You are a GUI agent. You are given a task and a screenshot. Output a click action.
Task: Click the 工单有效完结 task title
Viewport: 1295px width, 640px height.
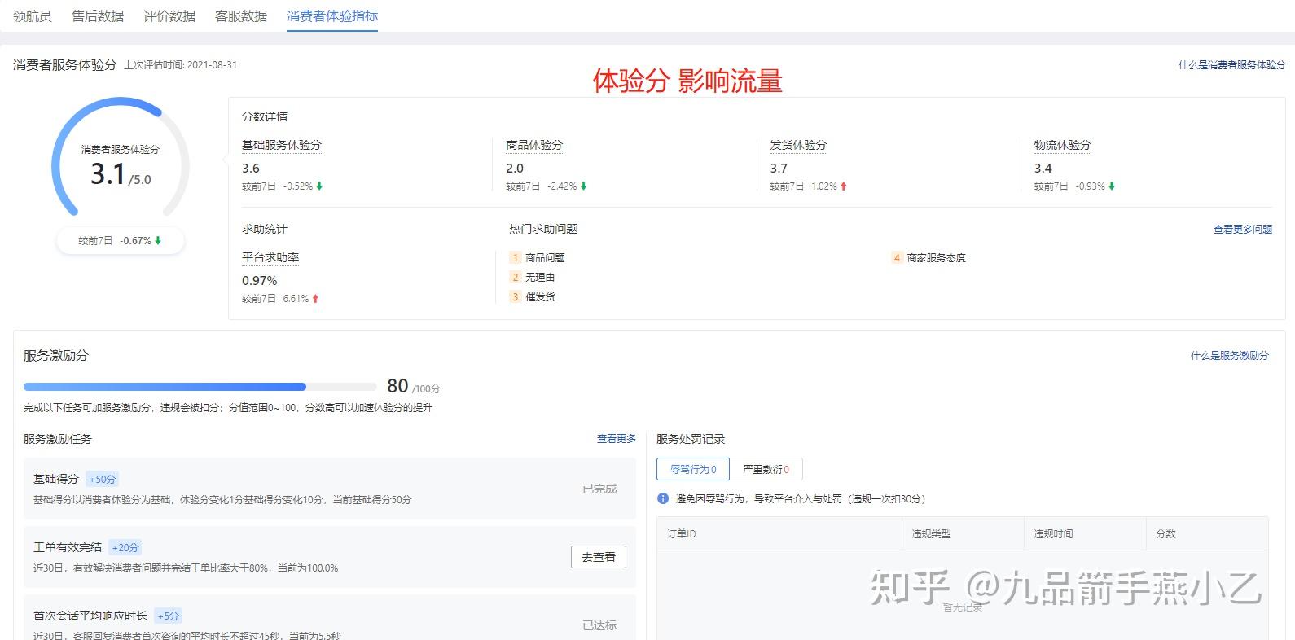coord(68,547)
